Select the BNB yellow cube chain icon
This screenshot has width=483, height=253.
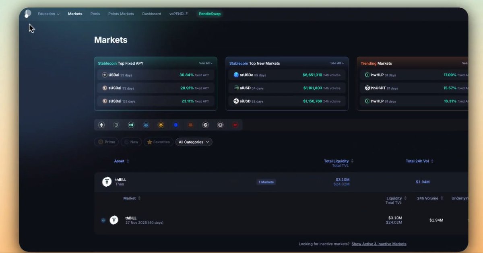tap(161, 125)
